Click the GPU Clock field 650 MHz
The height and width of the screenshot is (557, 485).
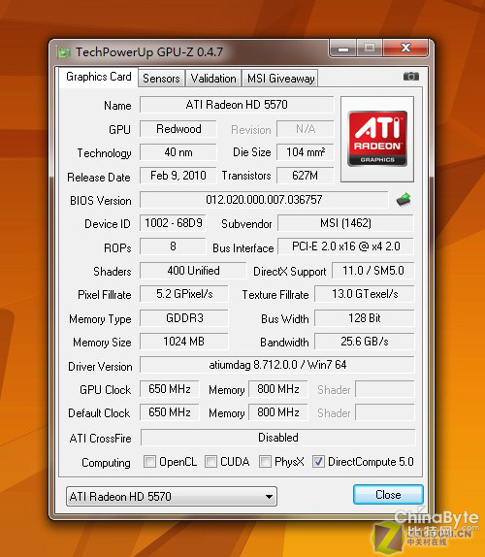point(170,388)
